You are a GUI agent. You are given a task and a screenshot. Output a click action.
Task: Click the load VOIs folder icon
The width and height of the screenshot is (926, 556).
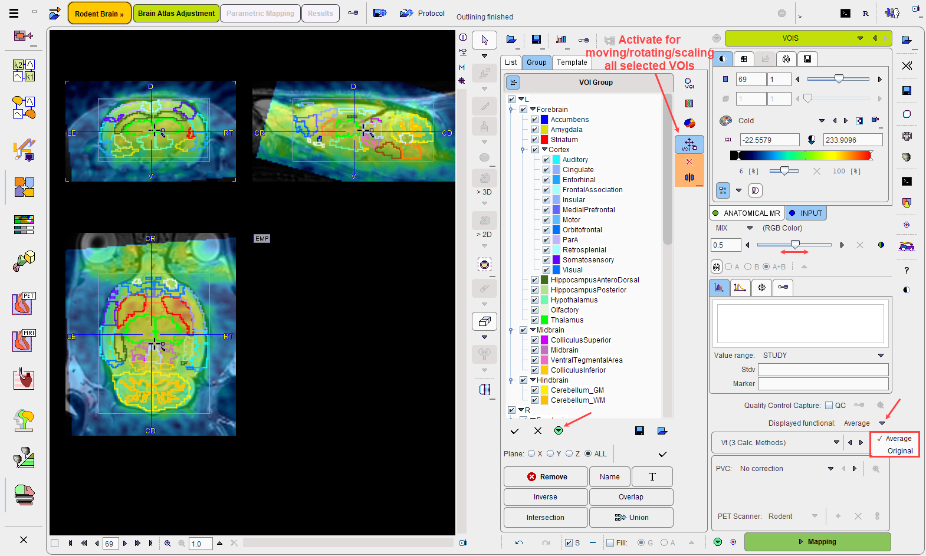pos(511,40)
